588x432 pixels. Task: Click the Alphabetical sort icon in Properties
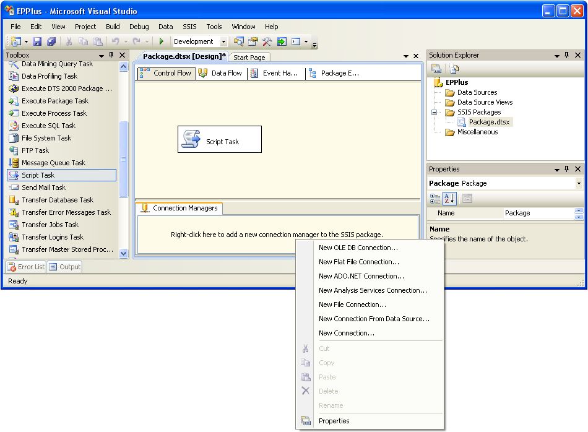(450, 199)
